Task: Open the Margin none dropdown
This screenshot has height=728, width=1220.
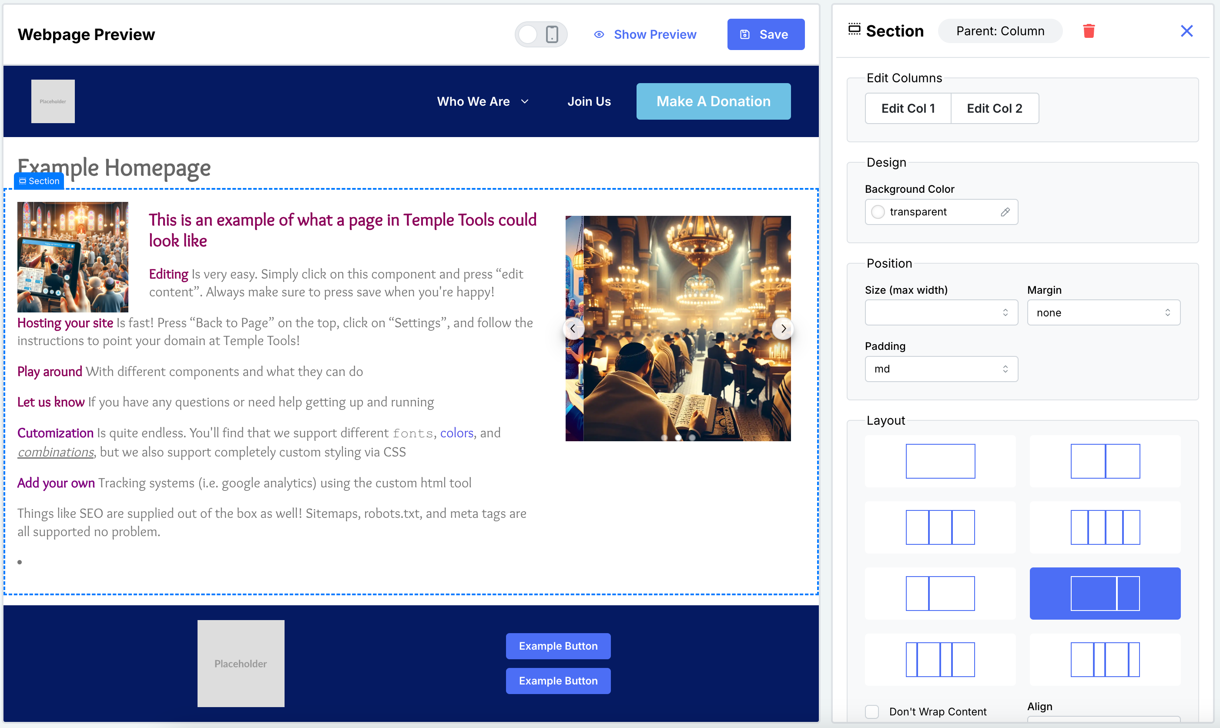Action: coord(1104,312)
